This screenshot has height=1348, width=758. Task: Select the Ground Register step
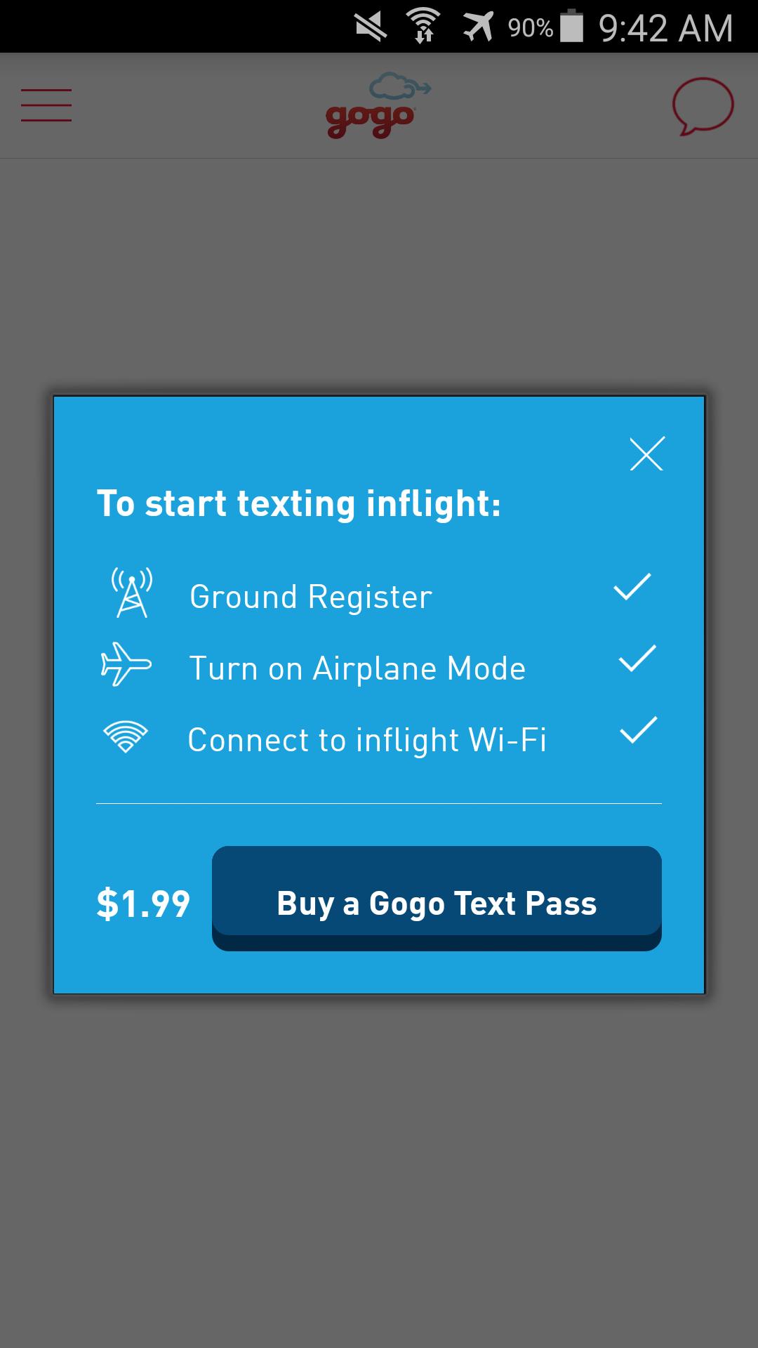(311, 597)
